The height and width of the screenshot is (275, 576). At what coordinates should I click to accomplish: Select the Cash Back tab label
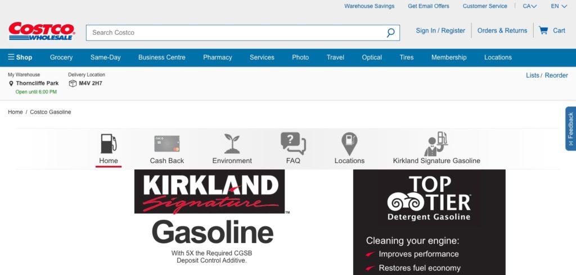[166, 161]
